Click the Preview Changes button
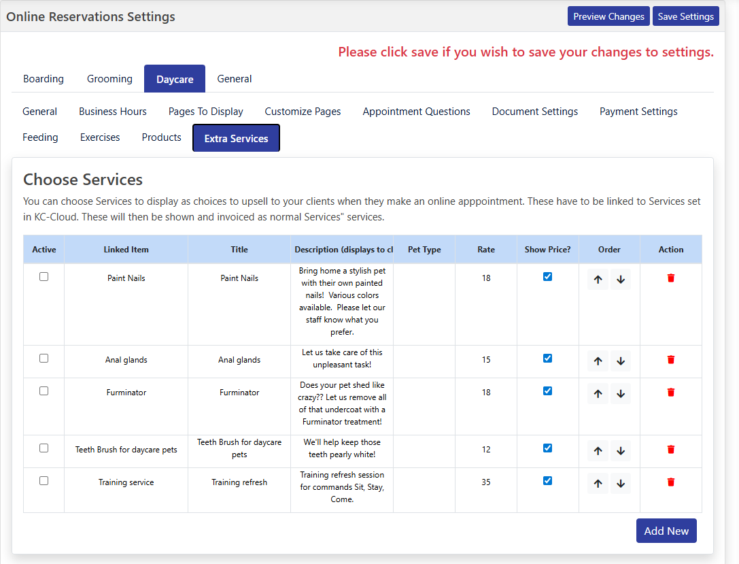The width and height of the screenshot is (739, 564). [608, 16]
